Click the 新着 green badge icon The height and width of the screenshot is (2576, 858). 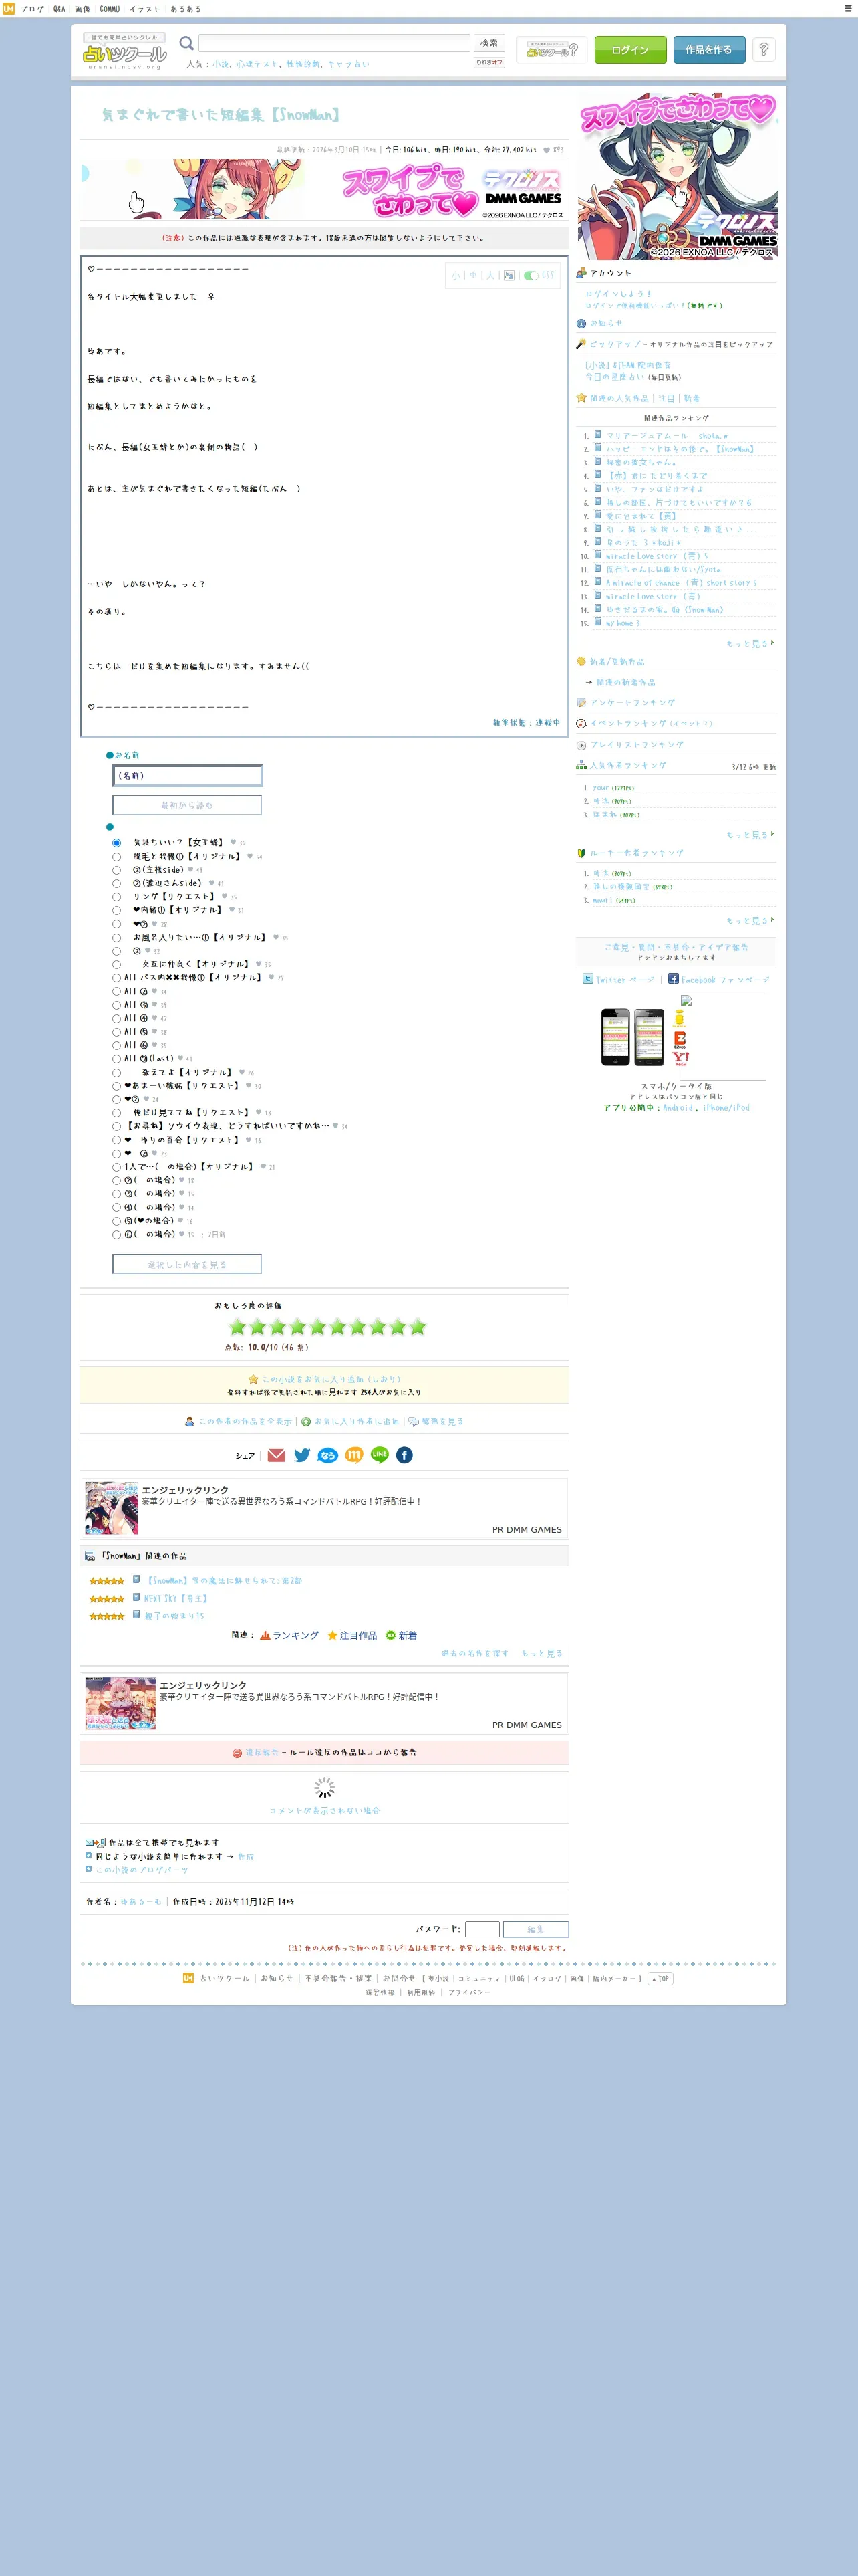click(390, 1636)
